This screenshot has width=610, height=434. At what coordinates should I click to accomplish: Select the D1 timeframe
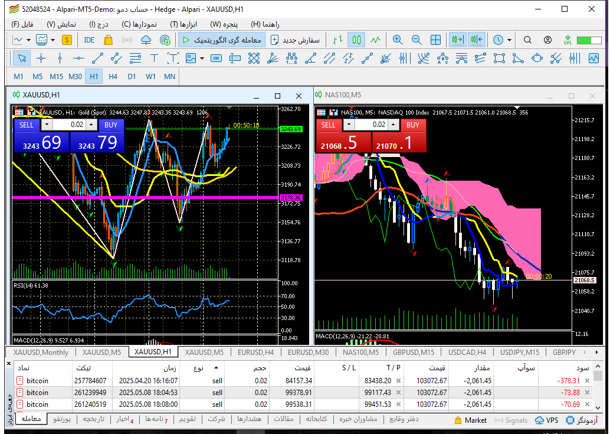pos(132,77)
